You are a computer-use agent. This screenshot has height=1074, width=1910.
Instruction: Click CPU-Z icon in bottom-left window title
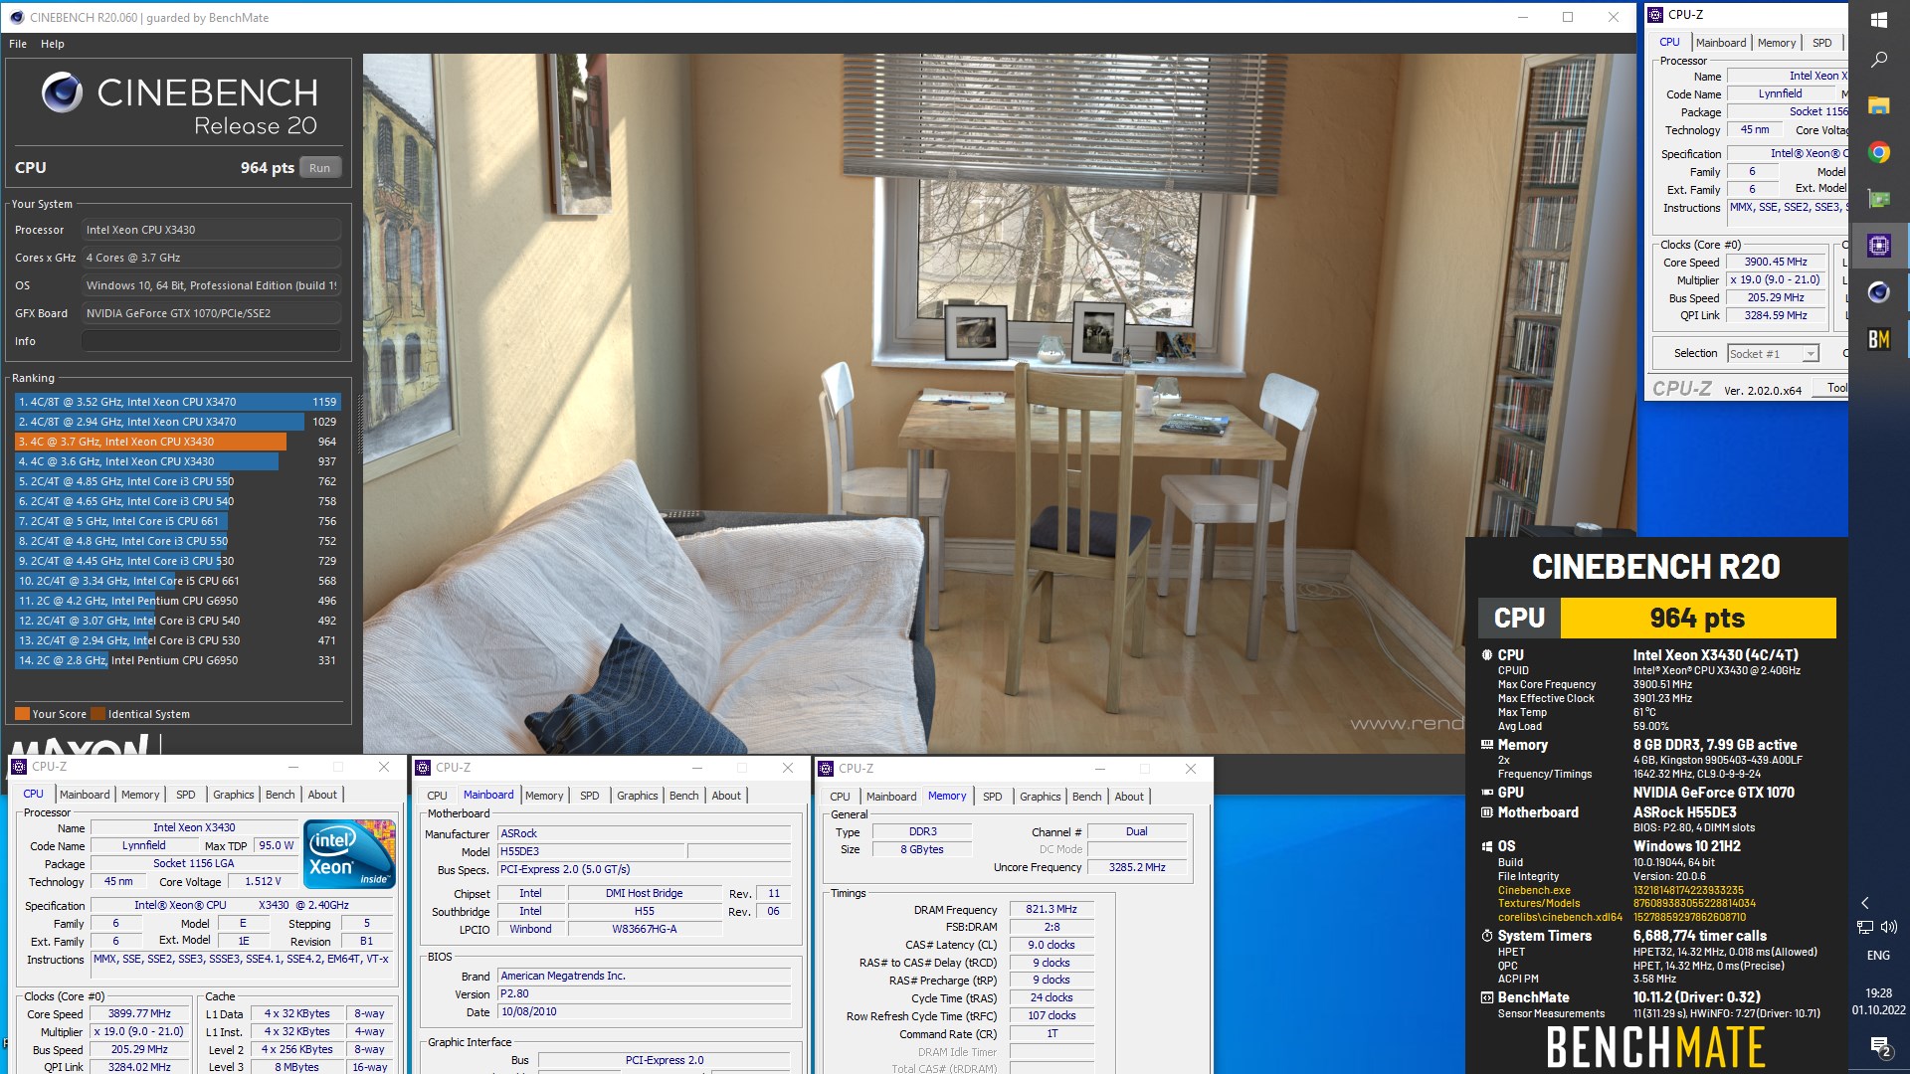click(x=19, y=767)
